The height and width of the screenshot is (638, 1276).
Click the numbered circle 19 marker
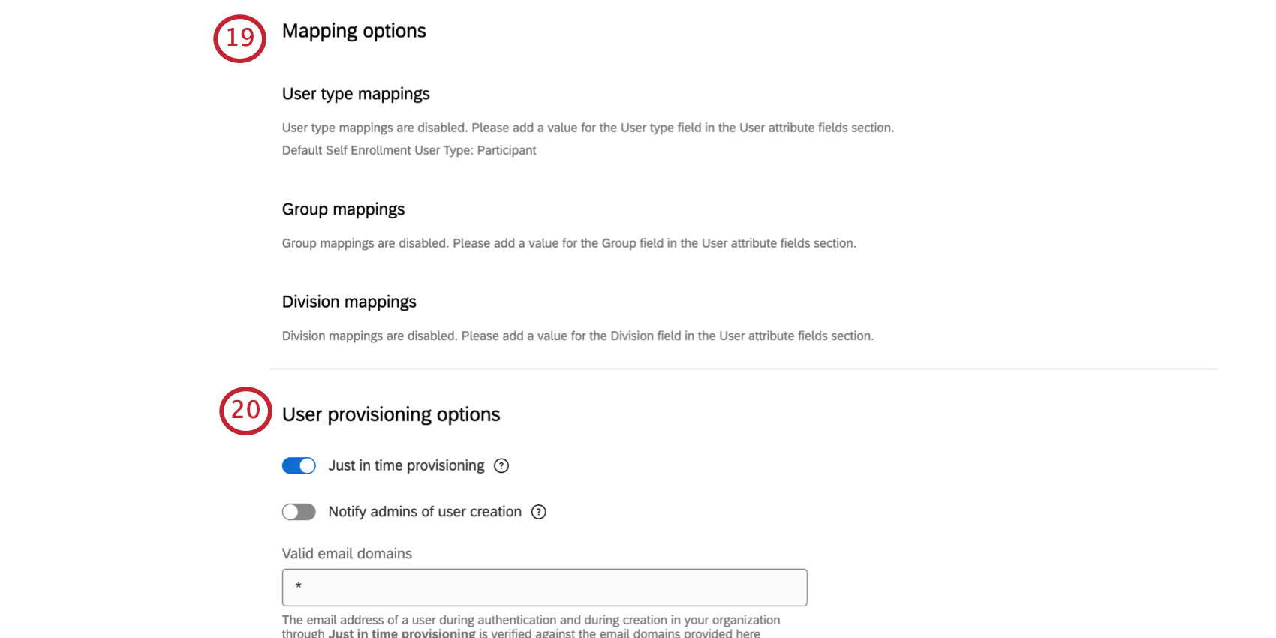click(x=239, y=38)
